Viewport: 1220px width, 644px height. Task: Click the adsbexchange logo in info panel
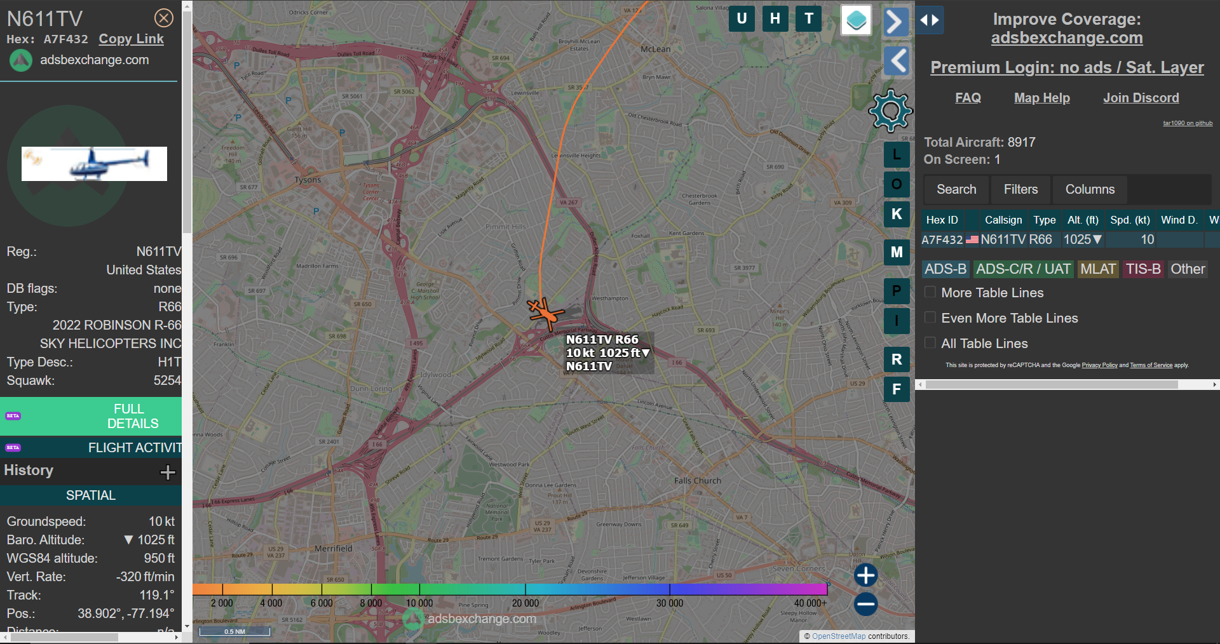click(20, 60)
